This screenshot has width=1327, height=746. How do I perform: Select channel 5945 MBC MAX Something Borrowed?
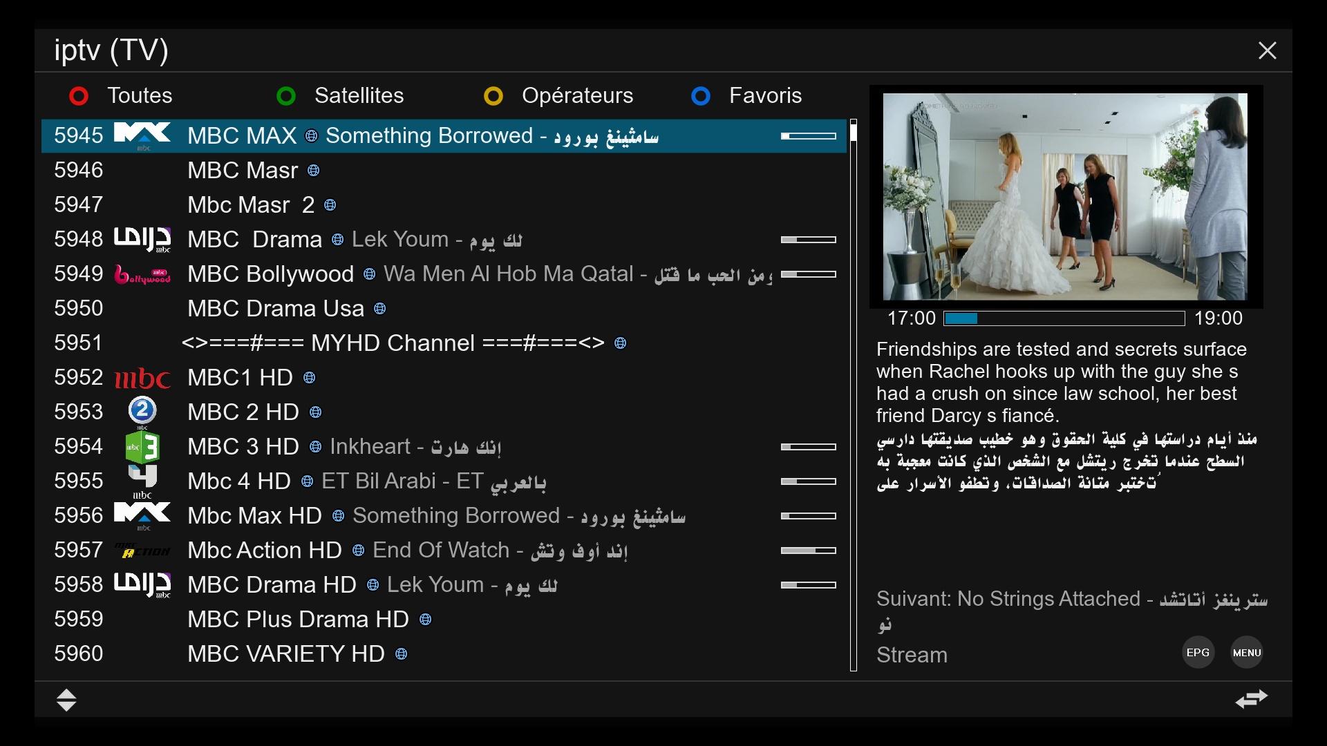(444, 135)
